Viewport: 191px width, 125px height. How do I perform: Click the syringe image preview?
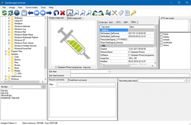pos(73,42)
